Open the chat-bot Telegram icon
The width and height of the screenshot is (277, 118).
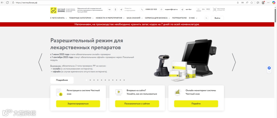(x=182, y=9)
